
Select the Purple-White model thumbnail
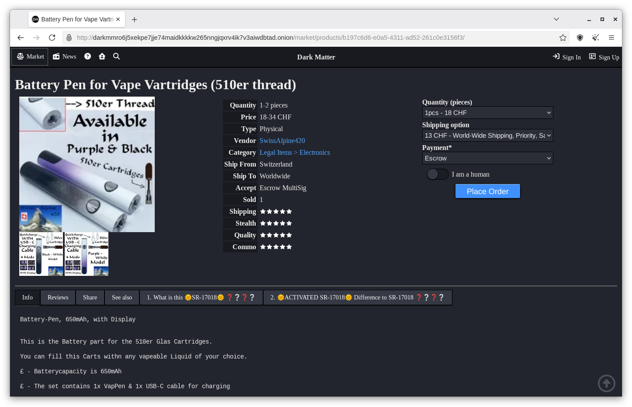pos(87,254)
